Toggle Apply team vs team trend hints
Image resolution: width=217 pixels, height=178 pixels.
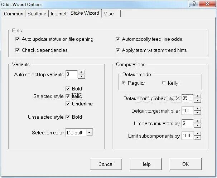click(118, 50)
